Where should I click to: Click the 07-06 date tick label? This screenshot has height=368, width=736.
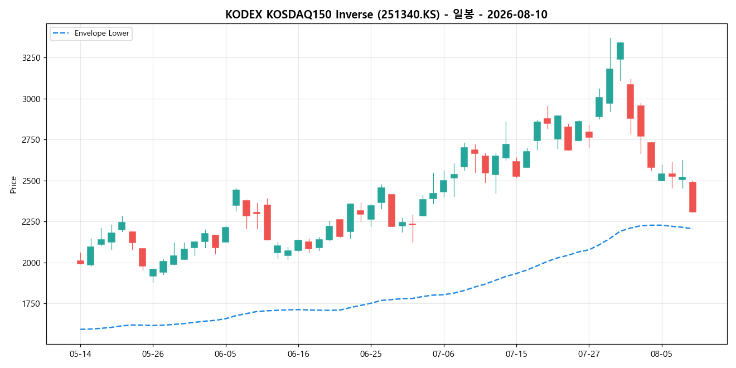pos(443,354)
